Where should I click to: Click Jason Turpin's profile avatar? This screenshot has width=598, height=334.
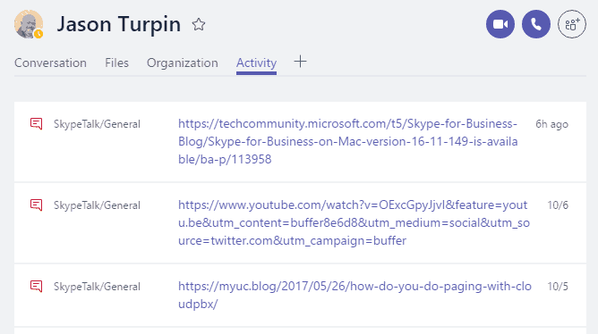click(x=29, y=24)
